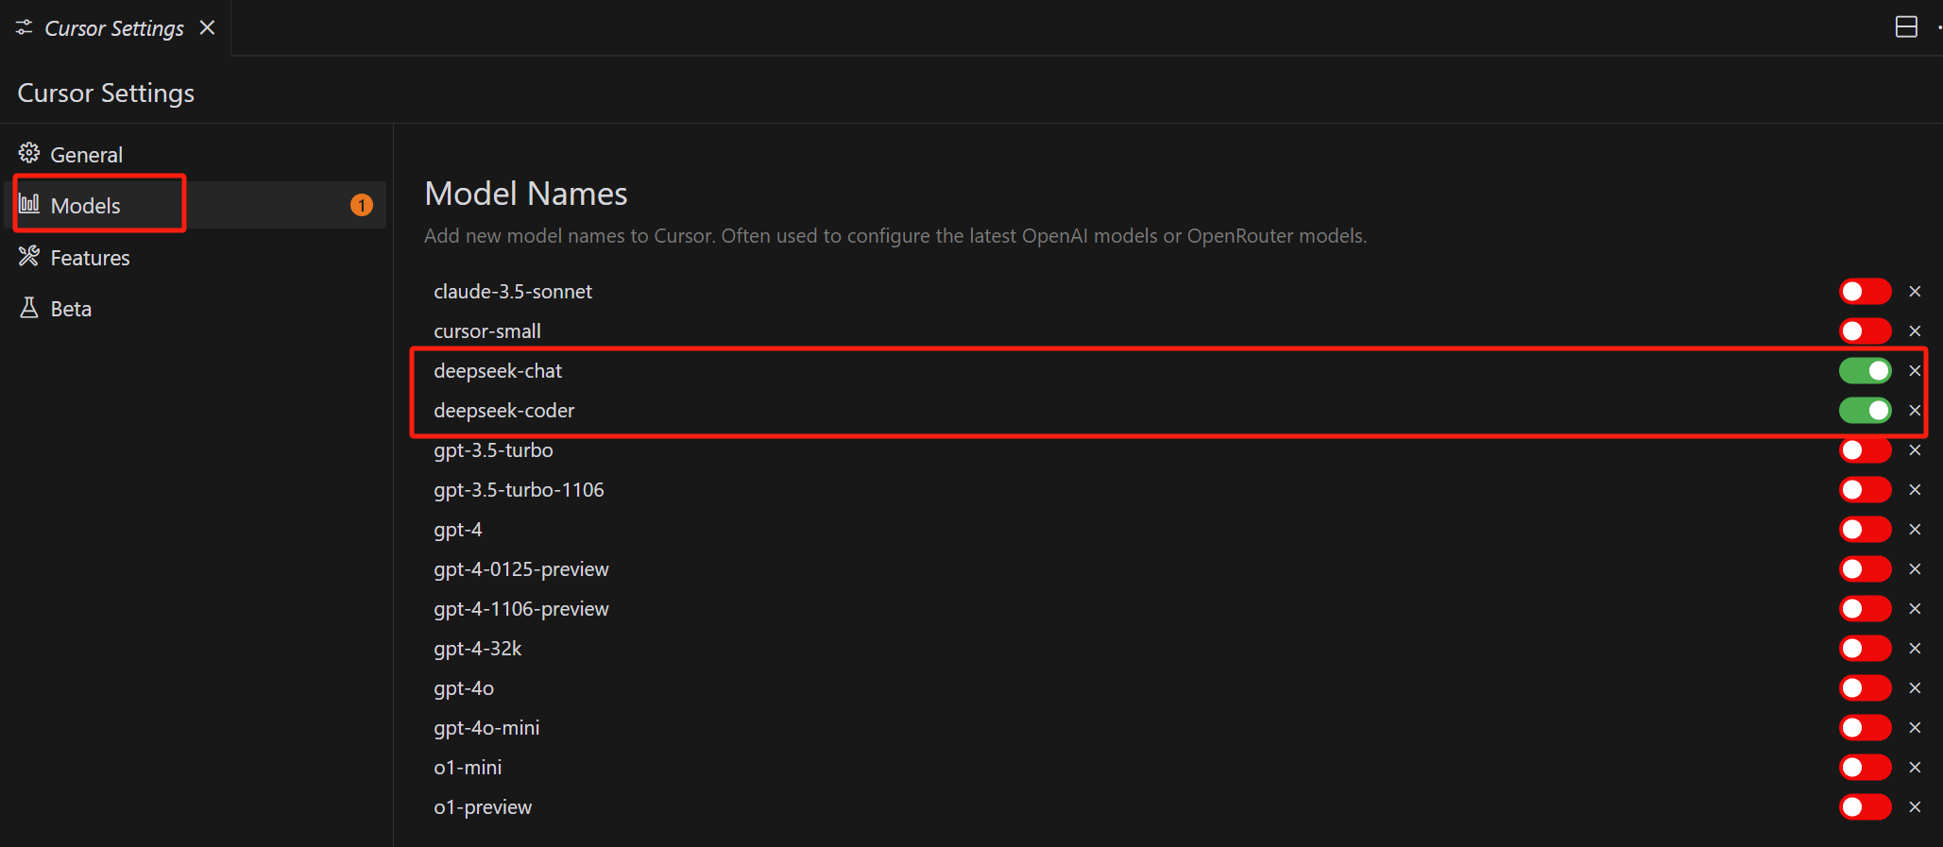The height and width of the screenshot is (847, 1943).
Task: Delete gpt-3.5-turbo-1106 using its X icon
Action: [1915, 490]
